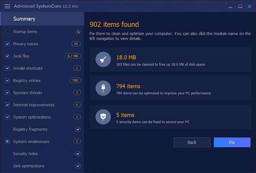The width and height of the screenshot is (256, 173).
Task: Open the Disk optimizations module
Action: click(x=29, y=166)
